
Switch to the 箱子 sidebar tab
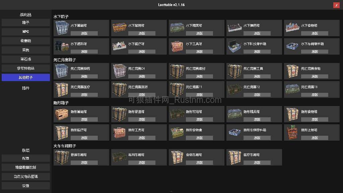[25, 22]
